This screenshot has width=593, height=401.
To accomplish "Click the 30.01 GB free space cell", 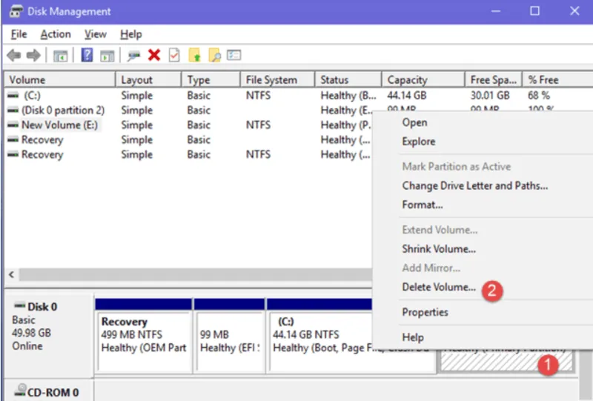I will point(490,96).
